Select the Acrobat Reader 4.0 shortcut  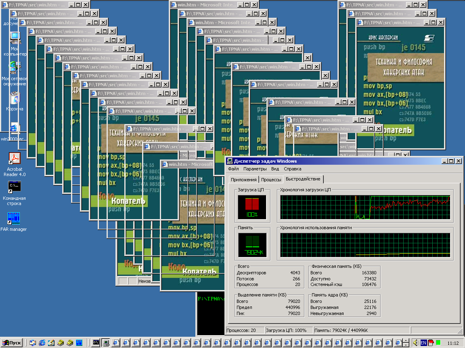pyautogui.click(x=15, y=164)
